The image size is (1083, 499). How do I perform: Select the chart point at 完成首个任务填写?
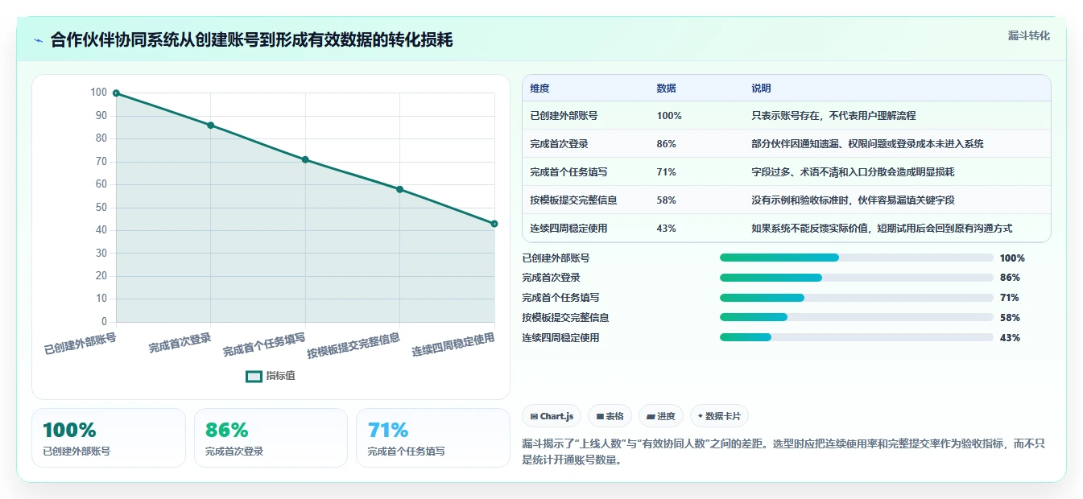point(305,159)
